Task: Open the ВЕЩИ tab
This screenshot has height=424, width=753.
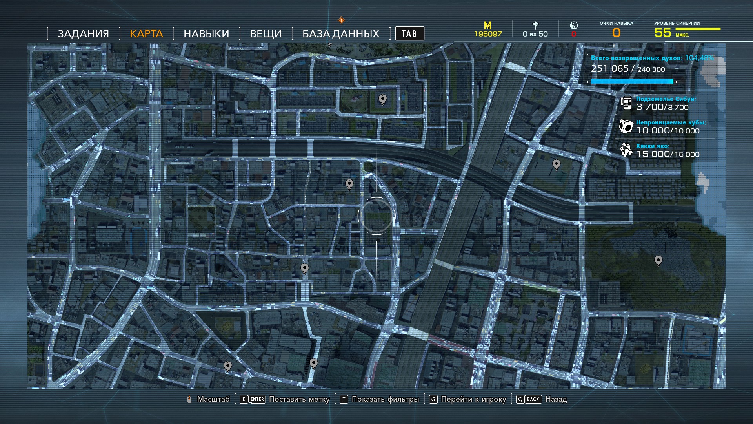Action: tap(266, 34)
